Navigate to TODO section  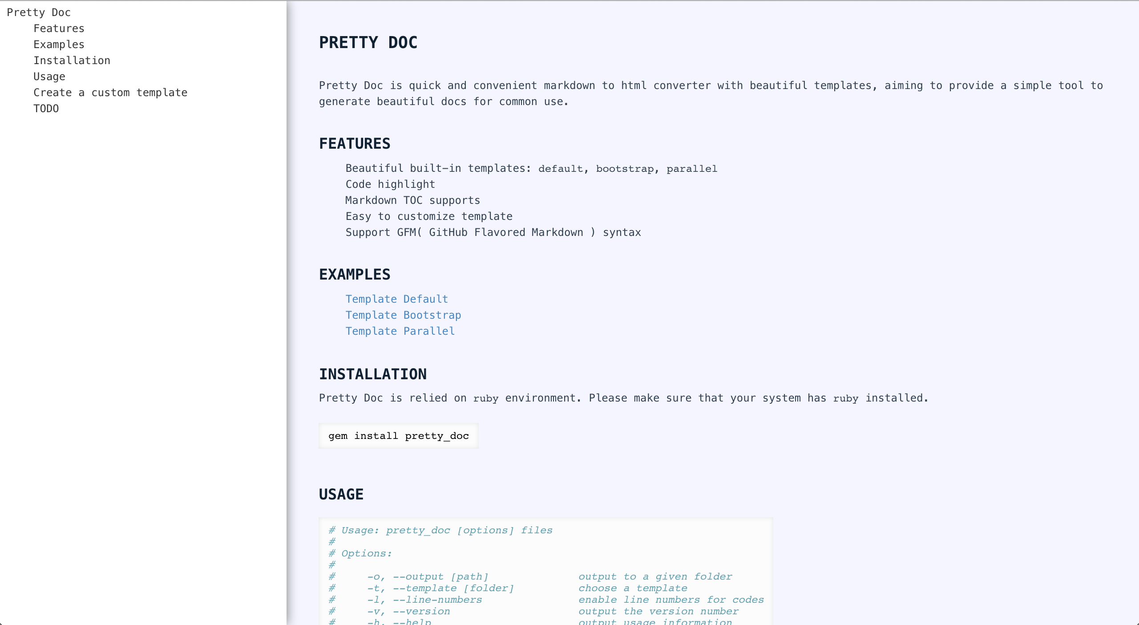click(46, 109)
